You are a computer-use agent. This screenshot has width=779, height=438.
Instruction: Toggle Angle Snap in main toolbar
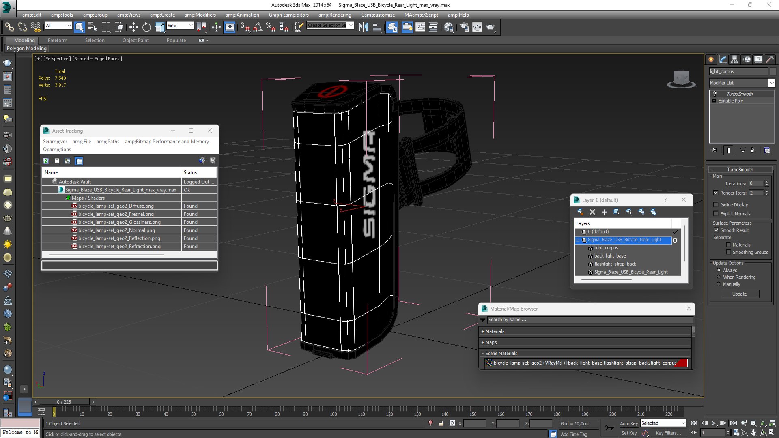258,27
